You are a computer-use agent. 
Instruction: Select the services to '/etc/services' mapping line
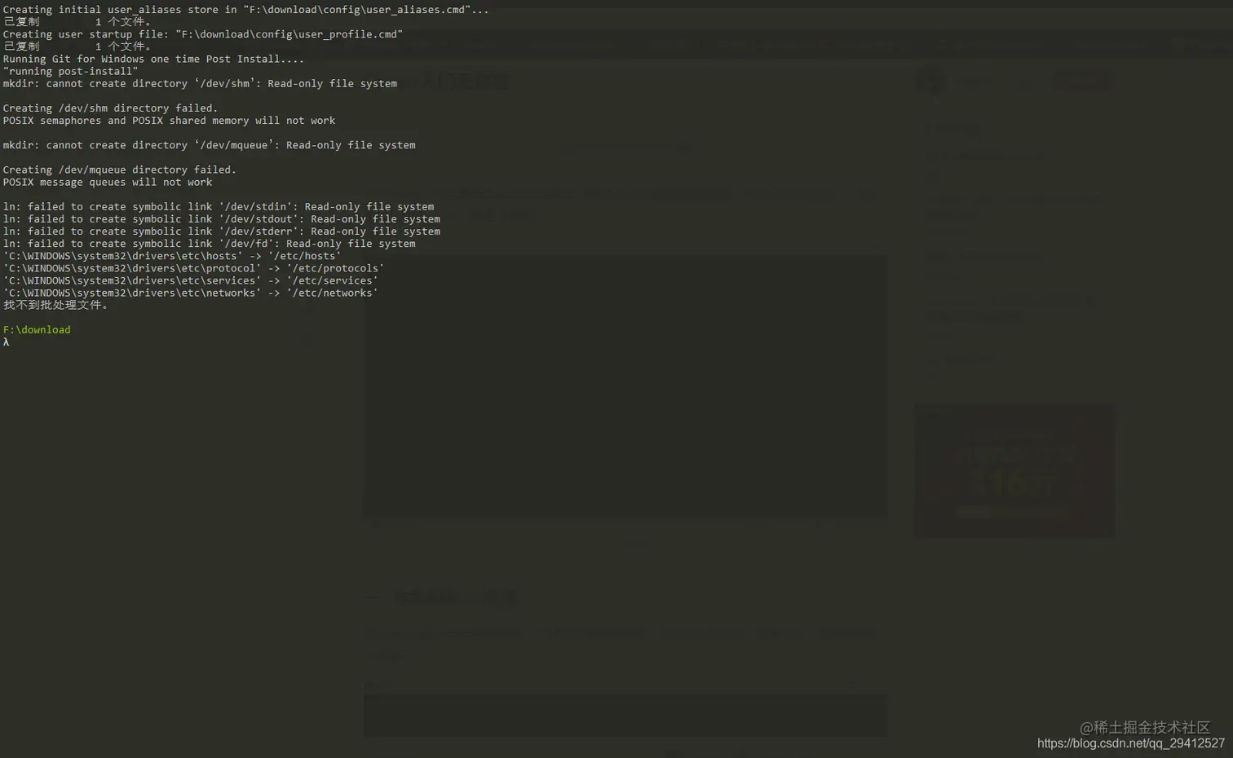(190, 280)
